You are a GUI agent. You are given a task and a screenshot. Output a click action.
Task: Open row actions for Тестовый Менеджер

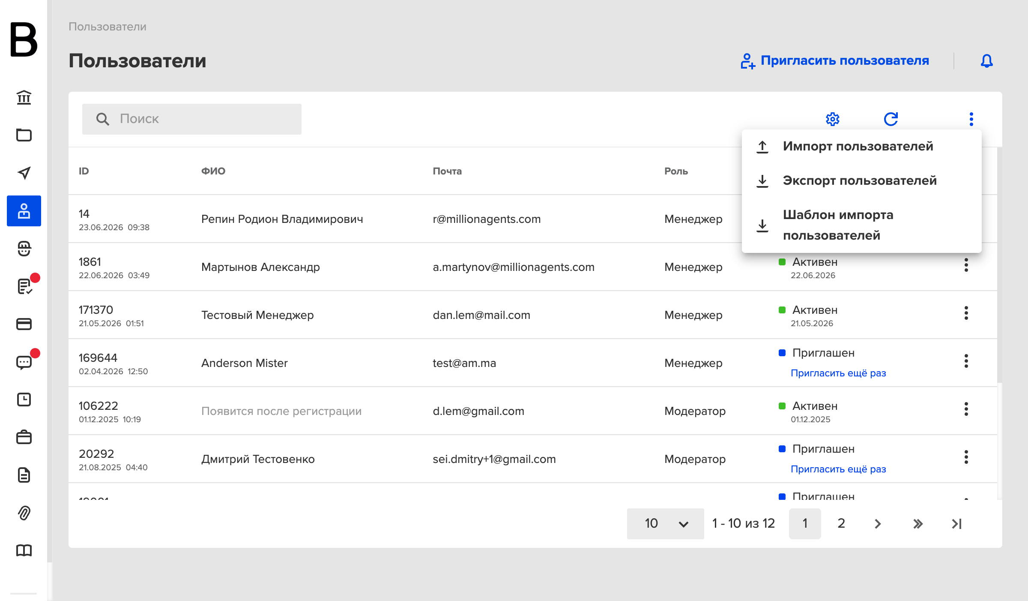[x=966, y=313]
